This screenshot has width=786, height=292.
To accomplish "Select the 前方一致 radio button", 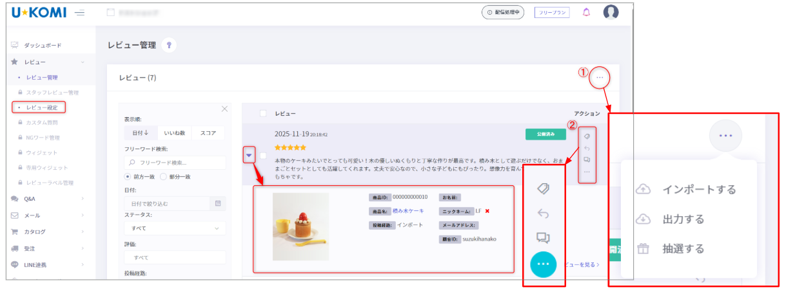I will point(128,176).
